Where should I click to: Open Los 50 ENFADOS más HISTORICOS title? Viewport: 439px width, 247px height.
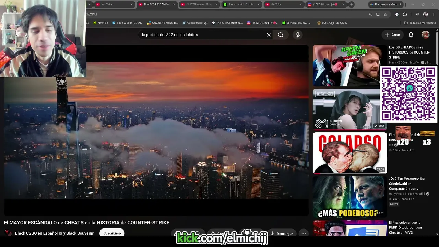pos(410,52)
